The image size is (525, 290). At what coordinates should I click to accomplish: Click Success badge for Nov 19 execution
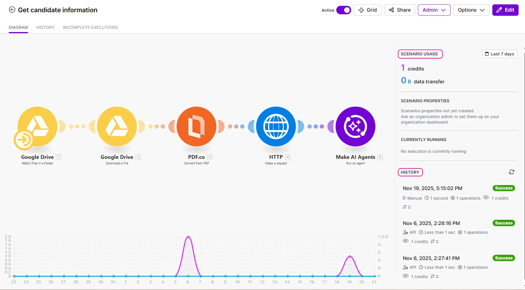[504, 188]
